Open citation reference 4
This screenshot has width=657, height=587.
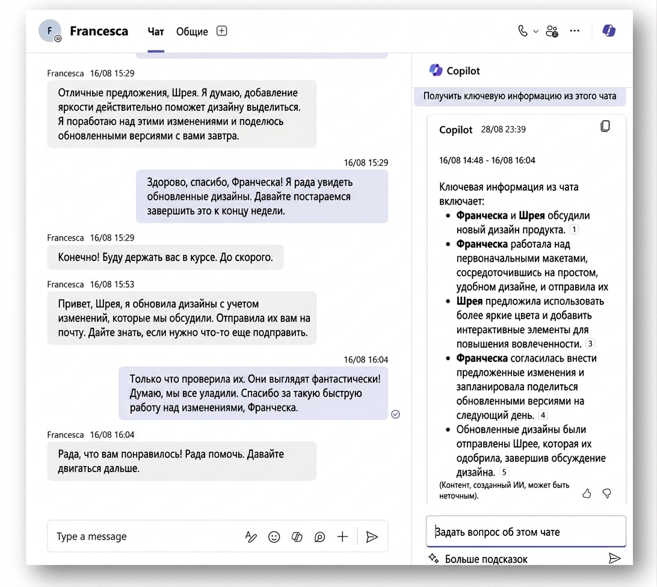click(543, 415)
